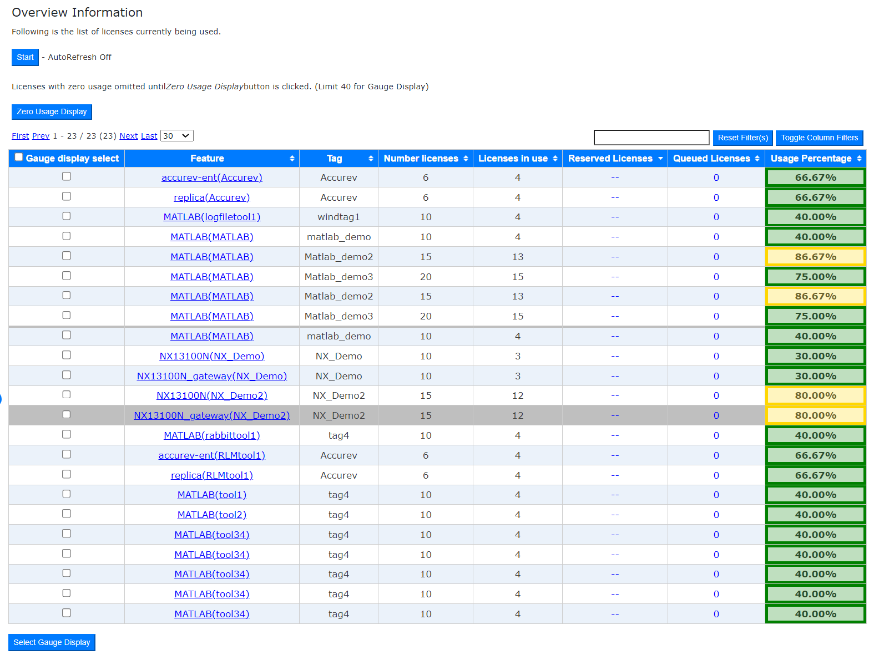Open the NX13100N_gateway(NX_Demo2) feature link
This screenshot has width=874, height=655.
[212, 415]
